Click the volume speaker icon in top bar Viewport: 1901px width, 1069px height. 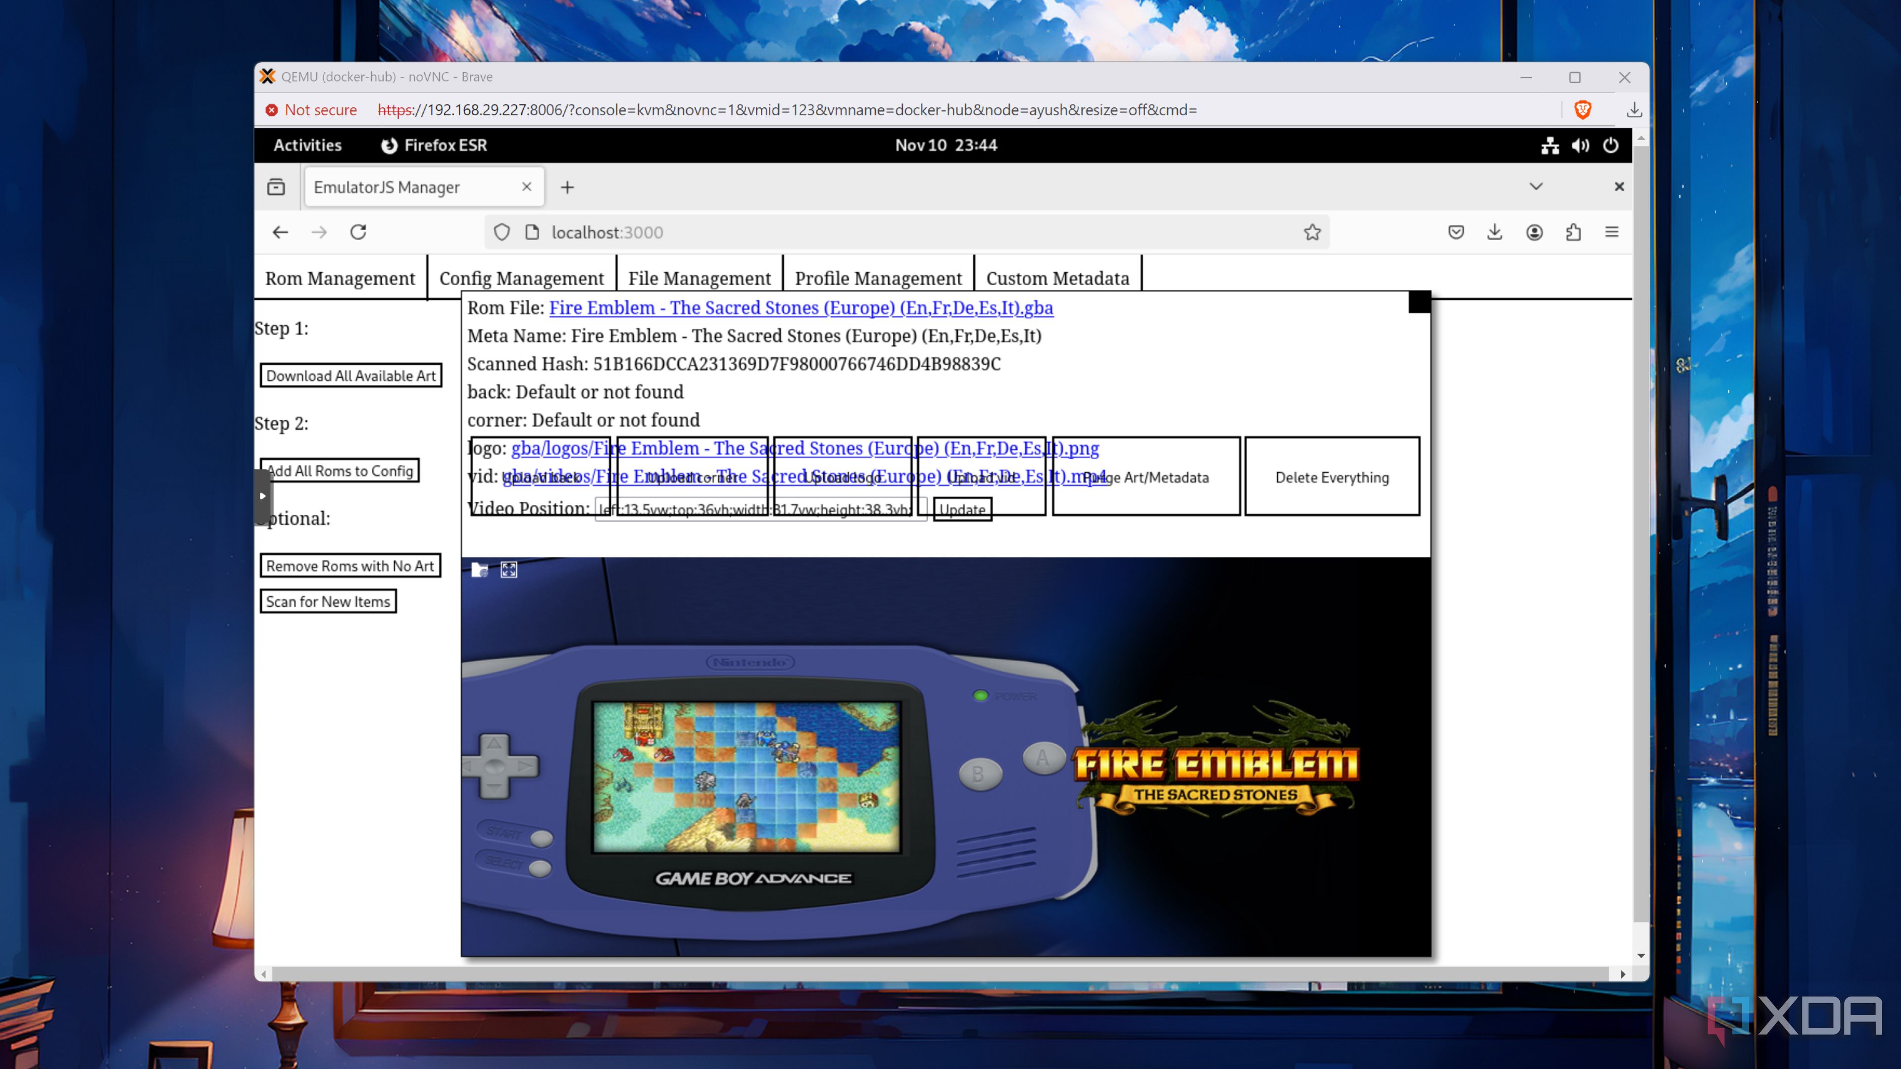click(x=1580, y=146)
